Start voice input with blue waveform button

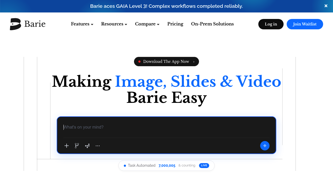(x=265, y=146)
